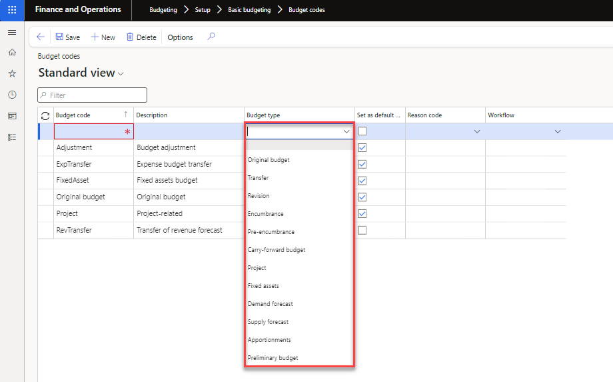Open Workspaces icon in the sidebar
This screenshot has width=613, height=382.
(x=12, y=116)
